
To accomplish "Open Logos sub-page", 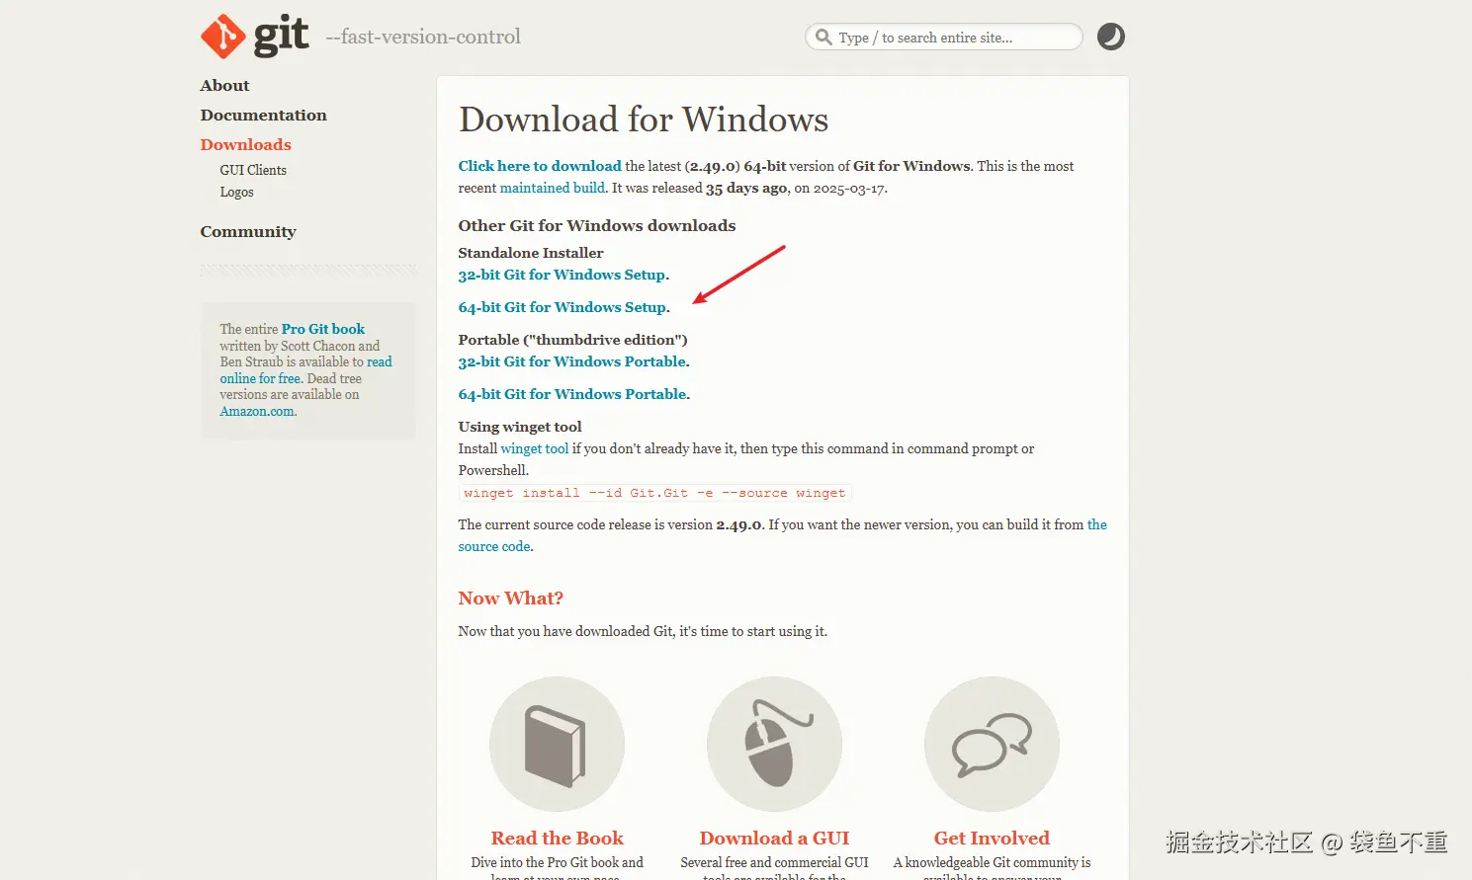I will tap(236, 192).
